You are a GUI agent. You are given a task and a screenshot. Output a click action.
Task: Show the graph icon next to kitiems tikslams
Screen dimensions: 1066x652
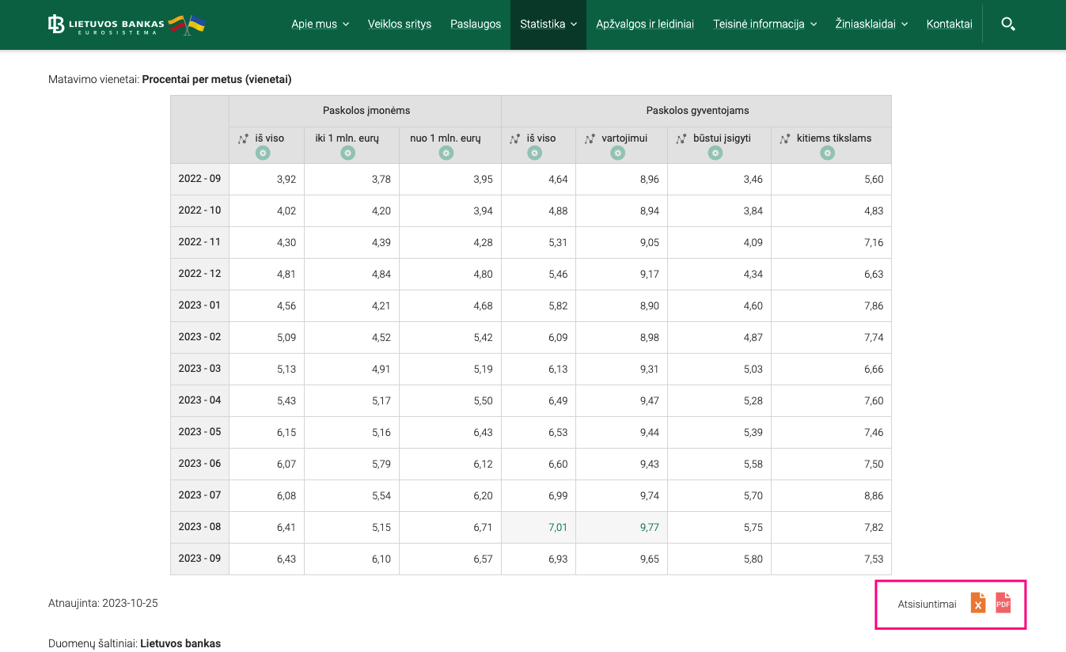(784, 138)
